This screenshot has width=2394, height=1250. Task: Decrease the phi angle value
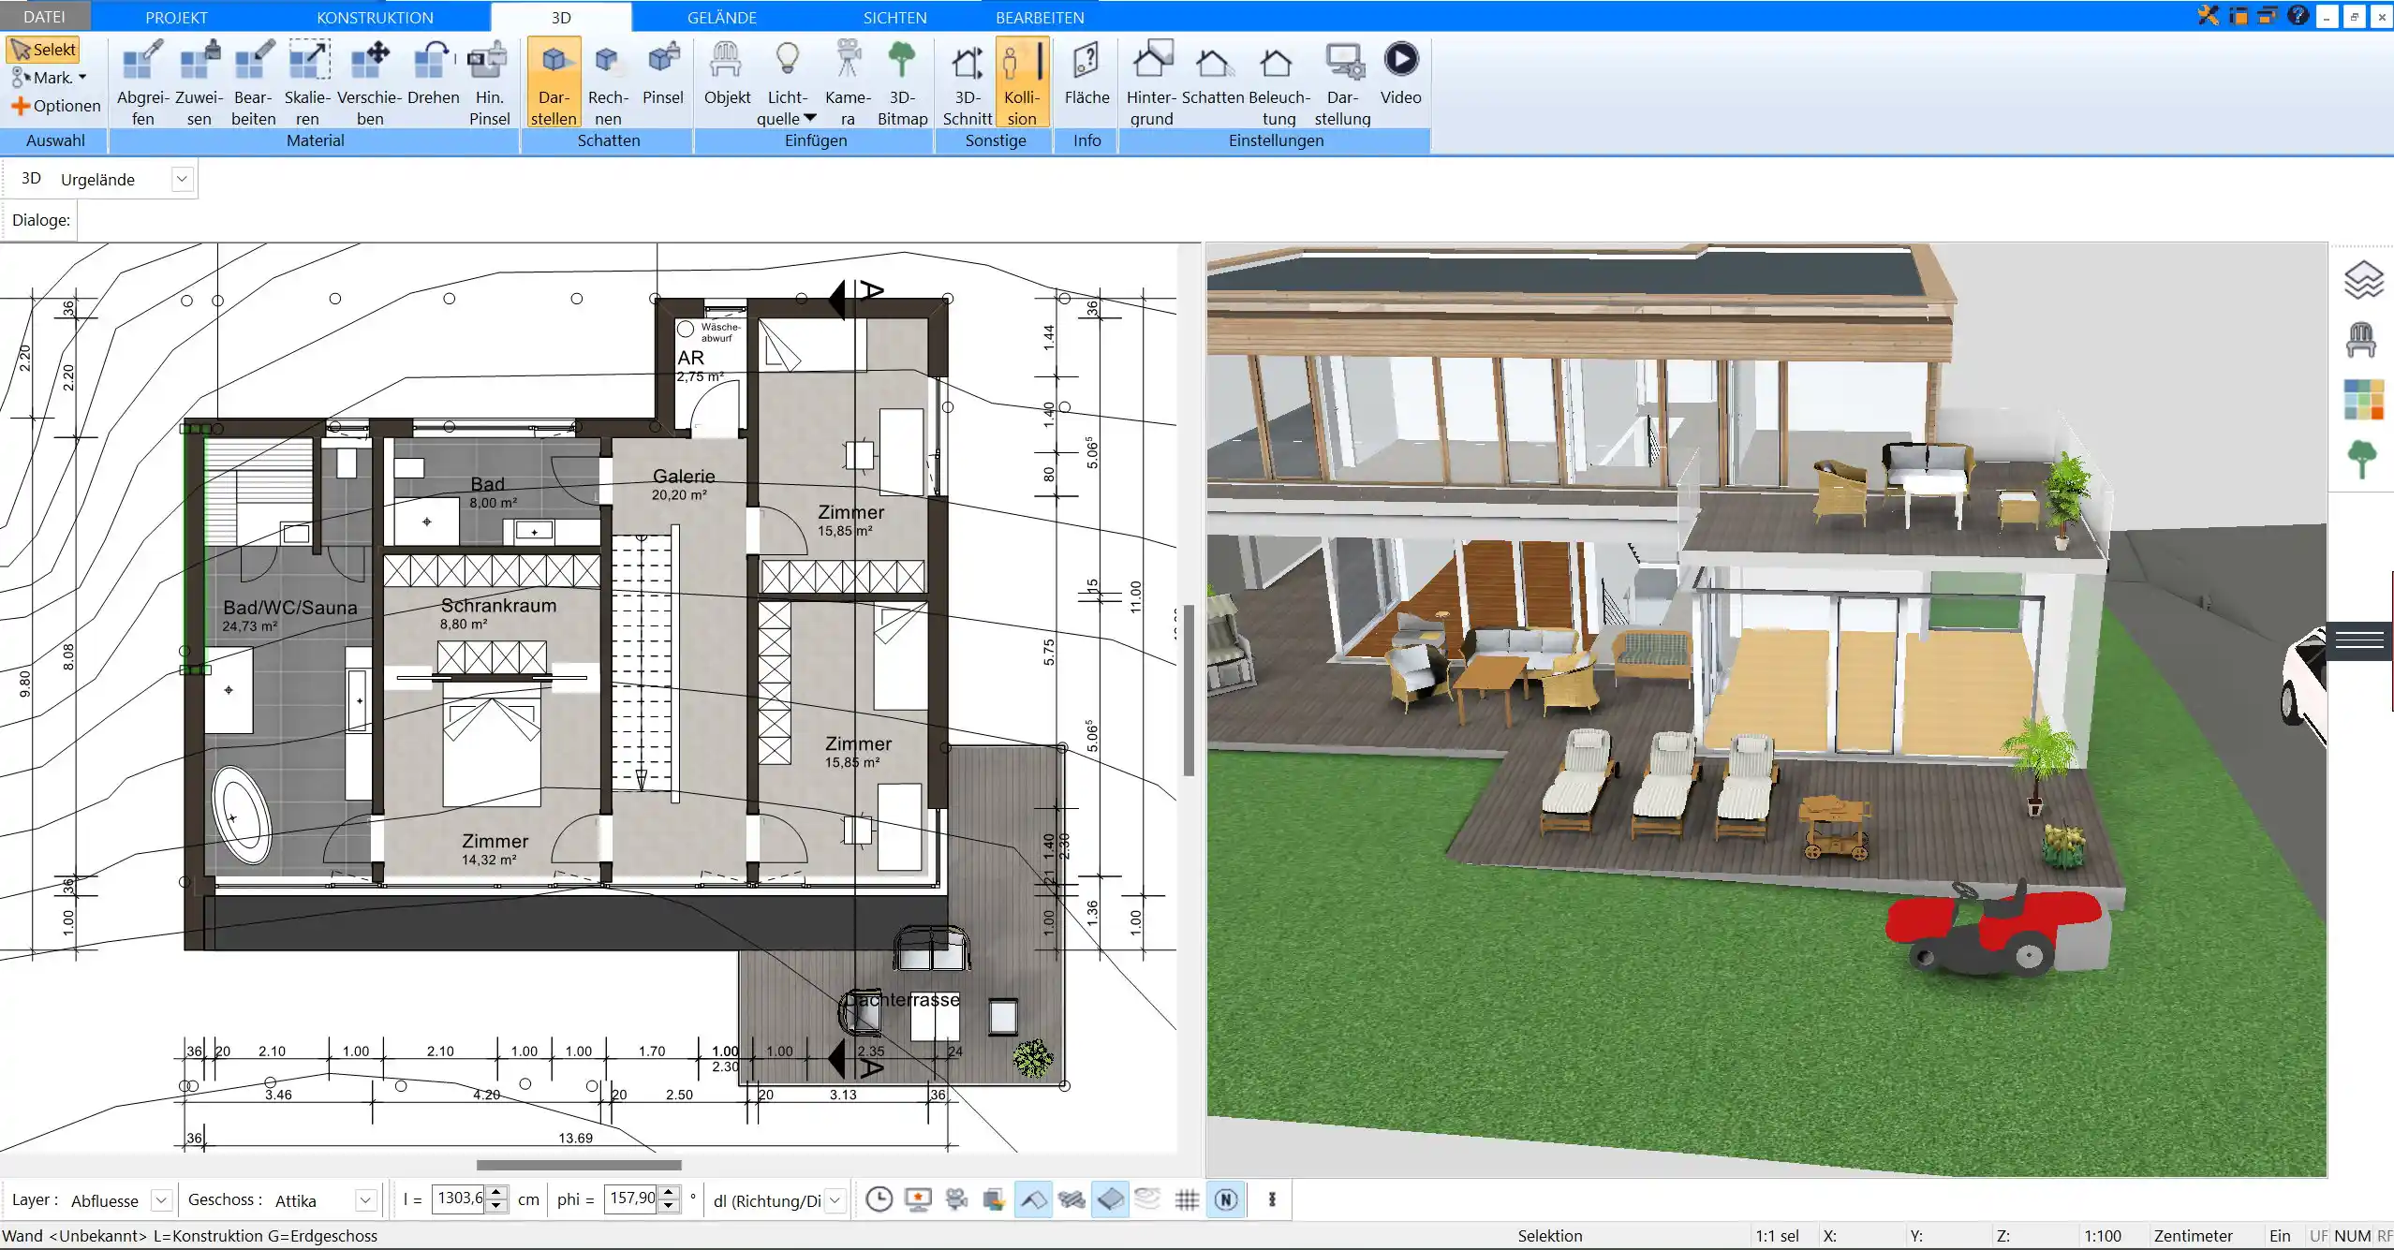[668, 1206]
